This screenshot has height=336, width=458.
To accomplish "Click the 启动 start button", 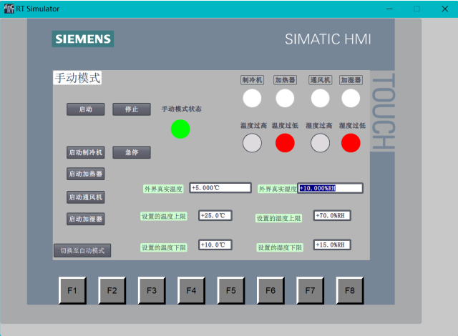I will tap(86, 109).
